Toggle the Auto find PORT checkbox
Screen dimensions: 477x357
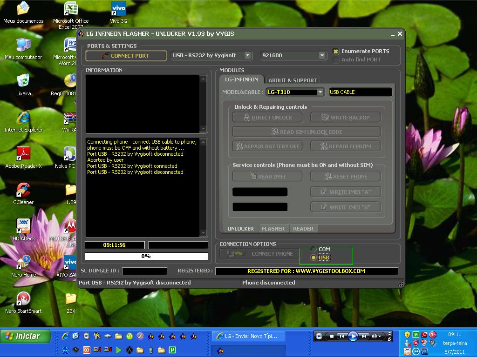(x=335, y=60)
